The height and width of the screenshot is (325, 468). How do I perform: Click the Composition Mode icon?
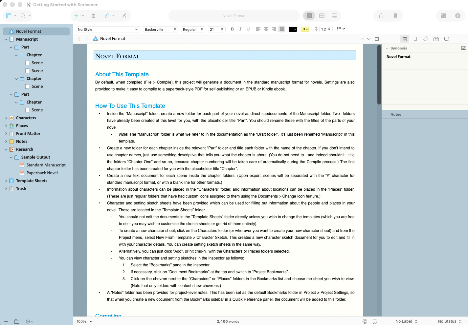(443, 16)
